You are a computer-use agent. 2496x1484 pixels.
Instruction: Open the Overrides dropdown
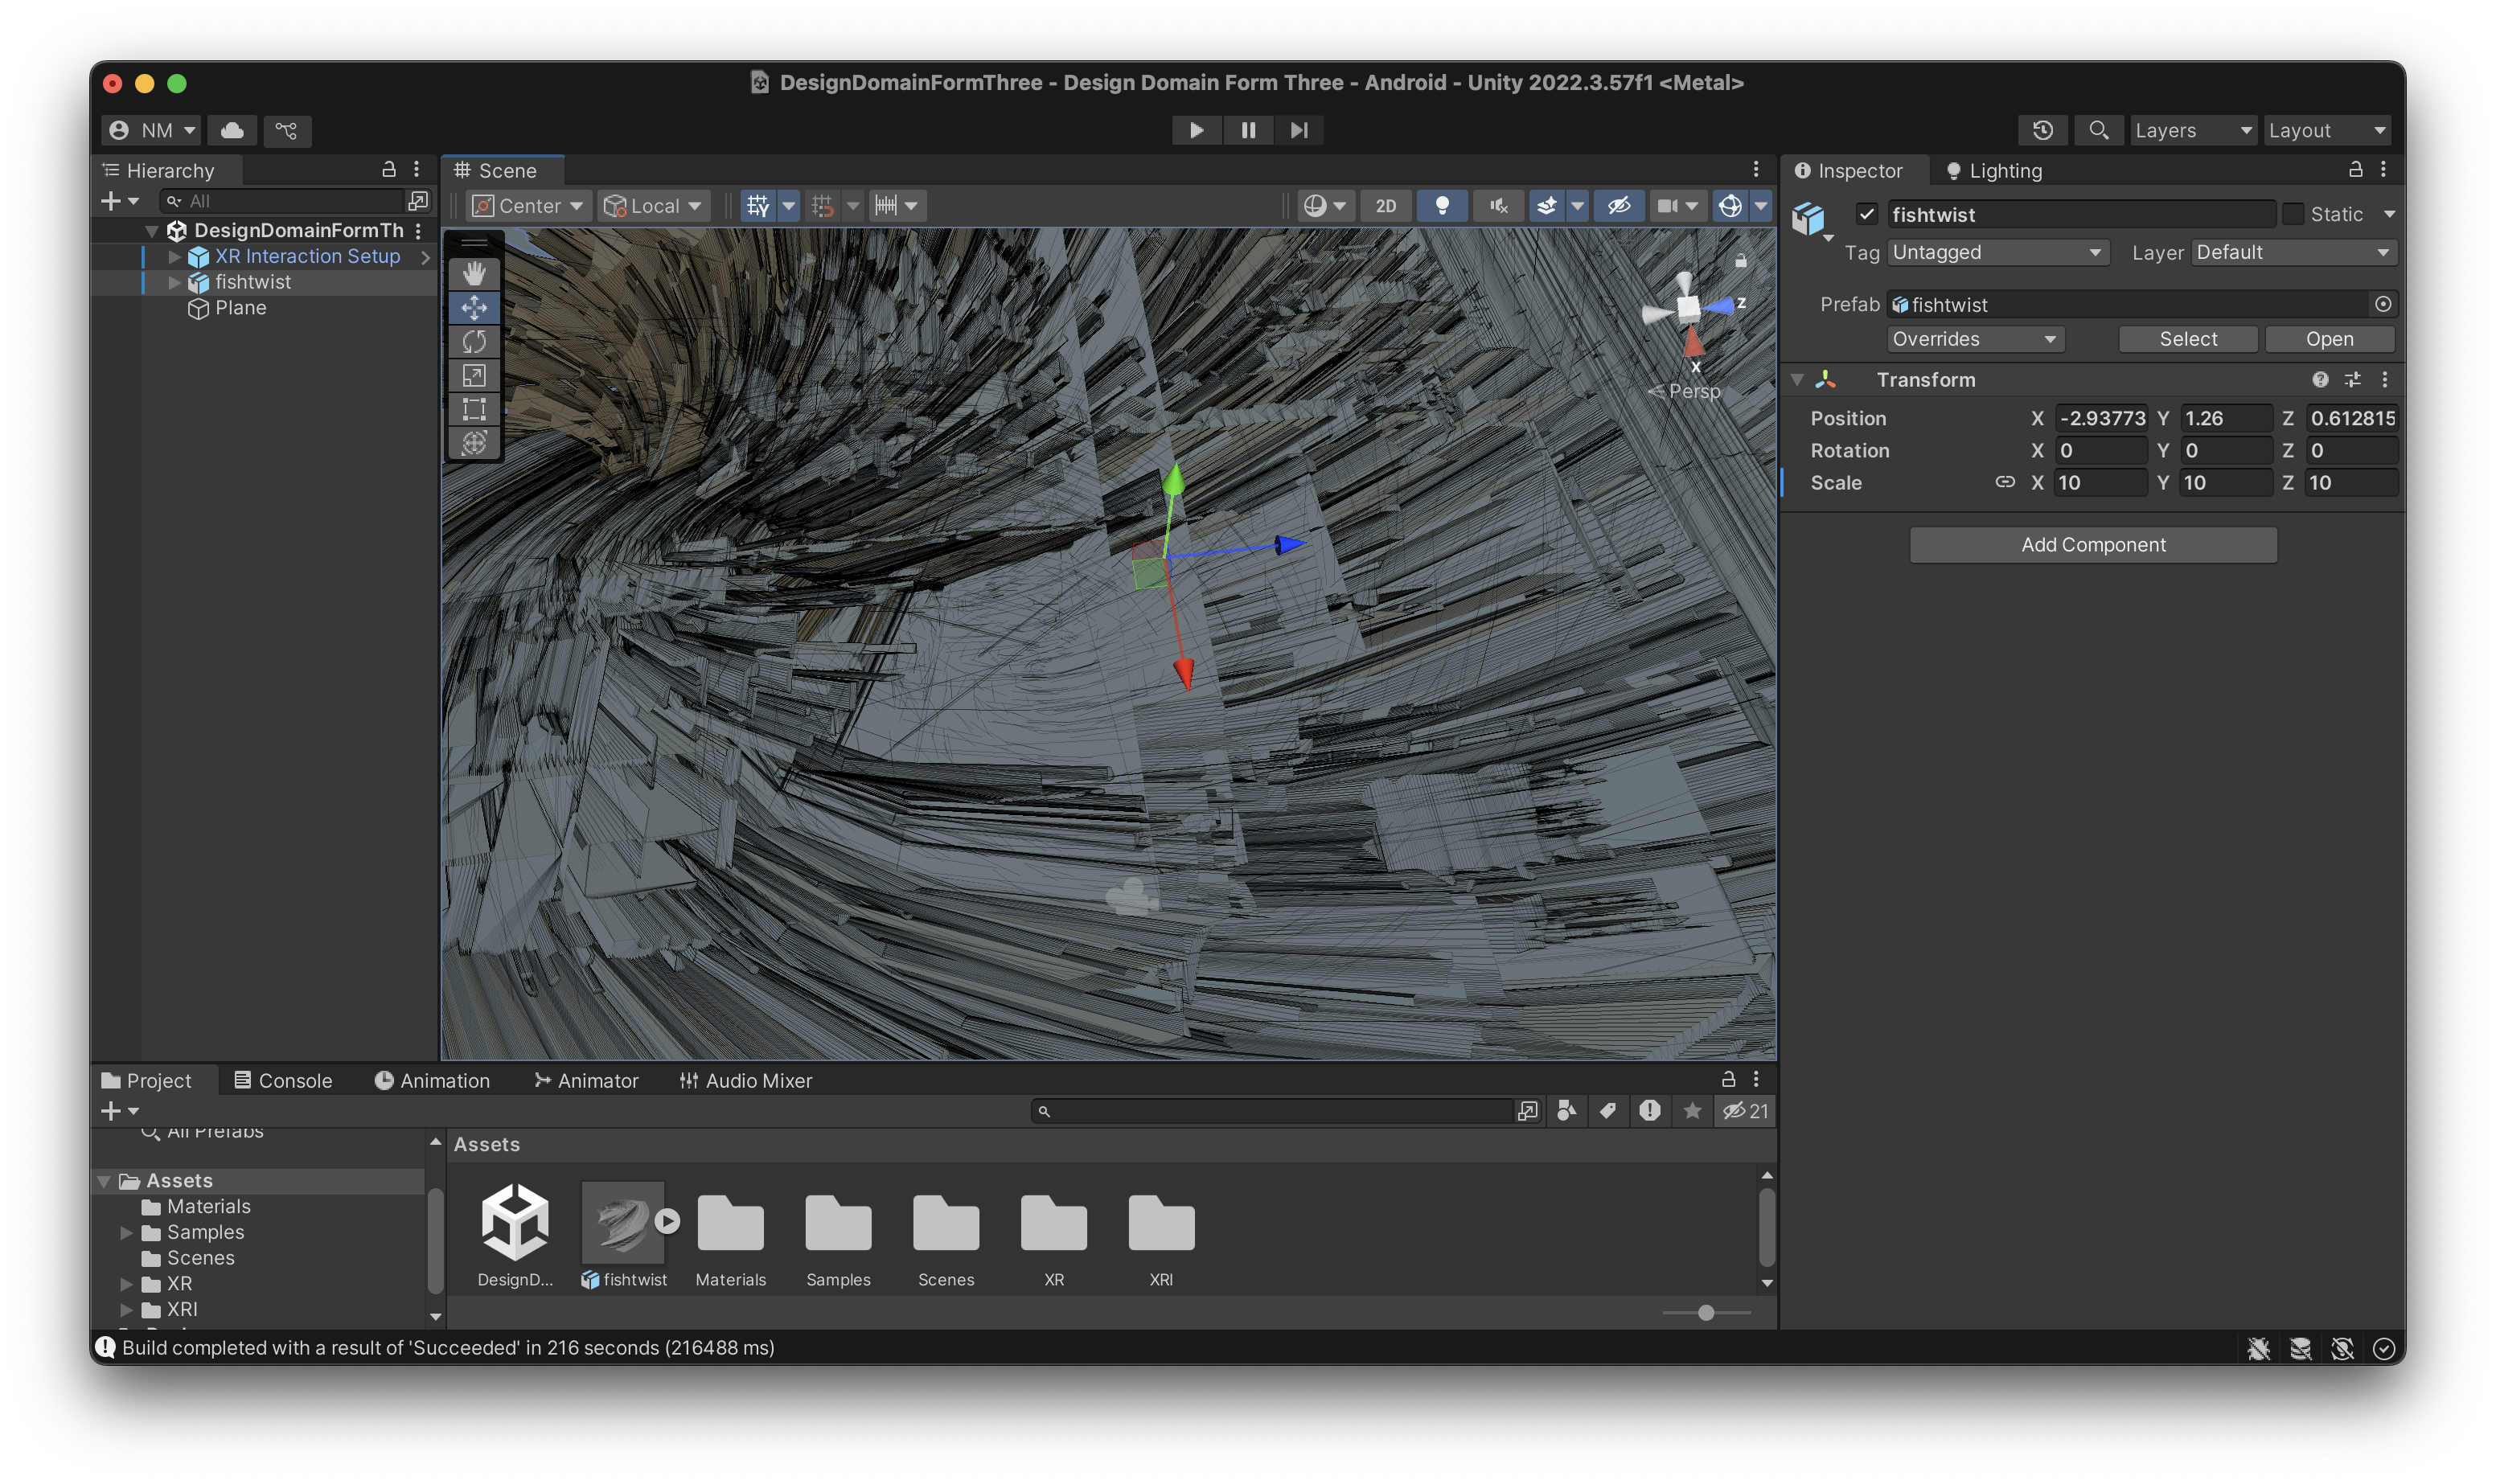1974,339
